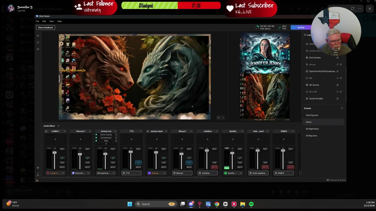Add a new audio track in Audio Mixer
This screenshot has height=211, width=376.
click(58, 126)
